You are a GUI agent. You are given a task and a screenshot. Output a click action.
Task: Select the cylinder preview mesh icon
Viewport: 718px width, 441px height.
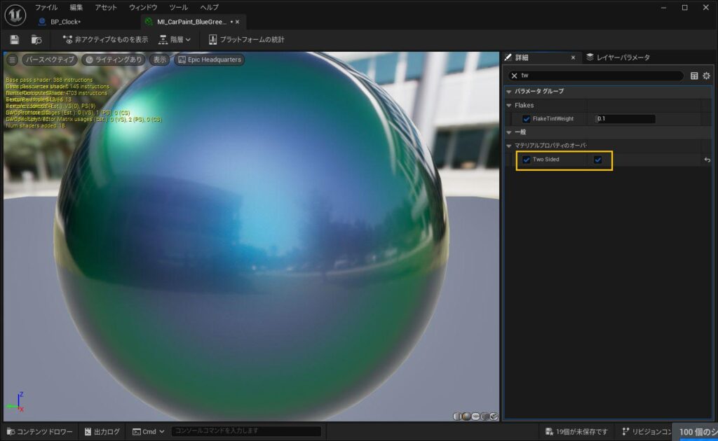tap(457, 416)
